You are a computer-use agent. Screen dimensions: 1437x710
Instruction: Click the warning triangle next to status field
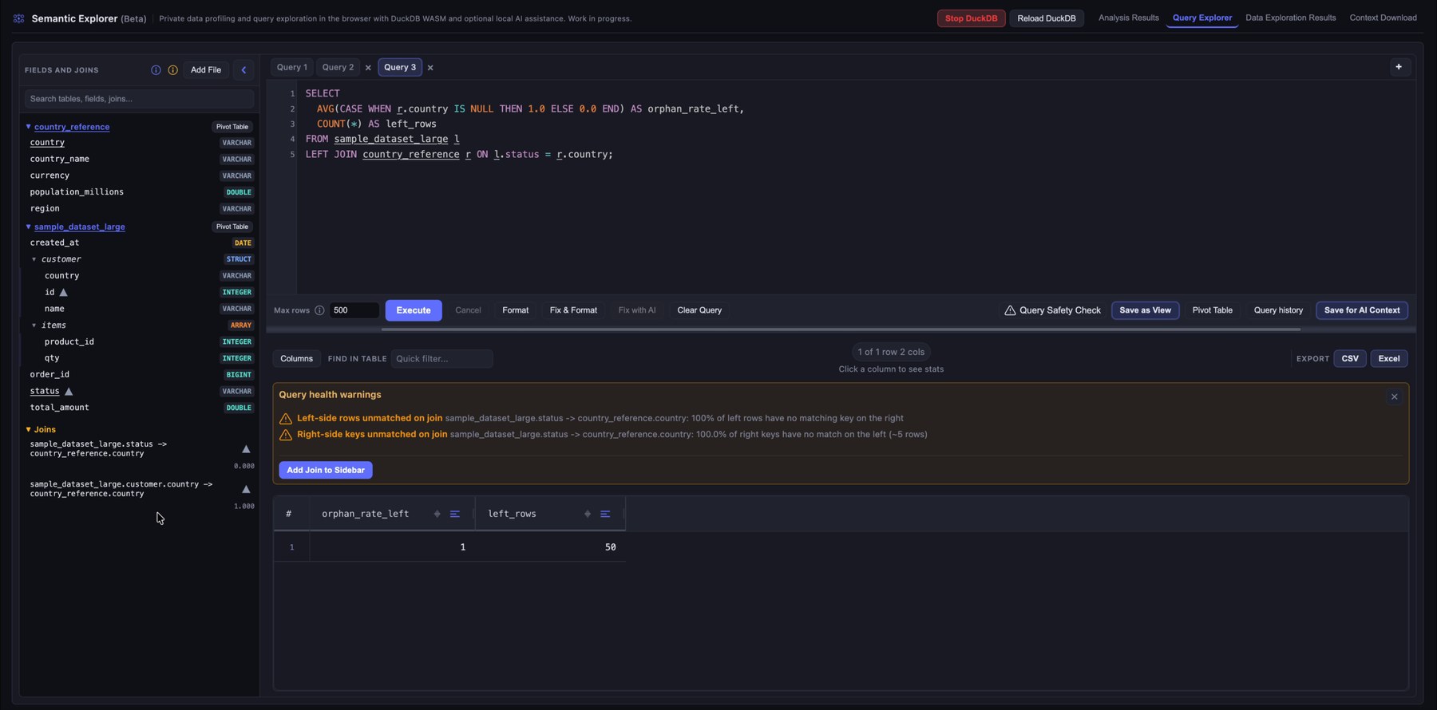(x=69, y=391)
